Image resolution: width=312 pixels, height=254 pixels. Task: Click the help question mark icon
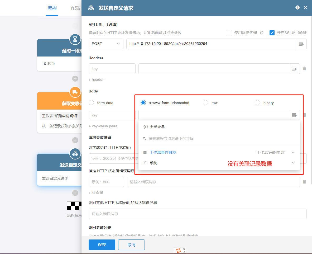297,8
